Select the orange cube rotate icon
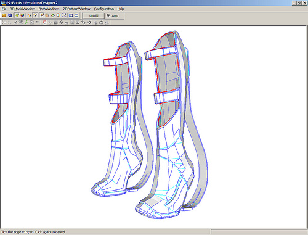 point(30,15)
